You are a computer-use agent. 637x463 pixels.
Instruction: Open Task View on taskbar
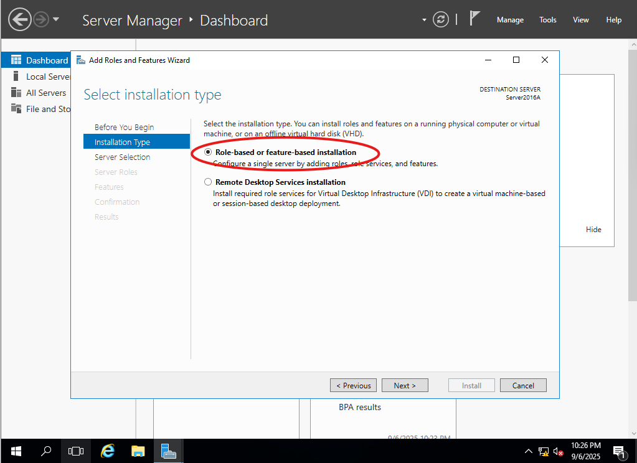click(75, 451)
